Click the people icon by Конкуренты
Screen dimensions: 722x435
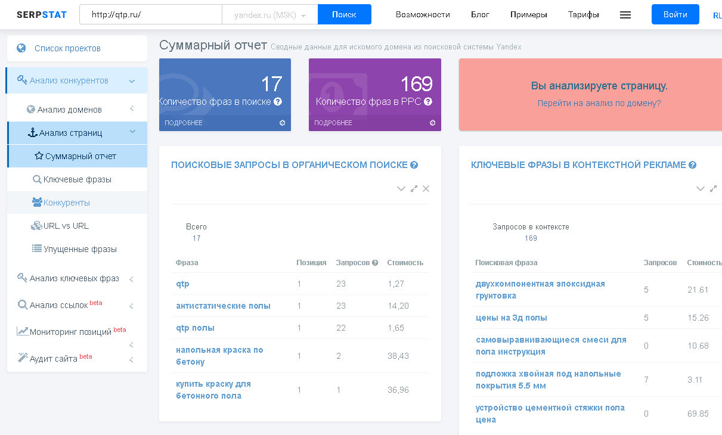(x=37, y=203)
